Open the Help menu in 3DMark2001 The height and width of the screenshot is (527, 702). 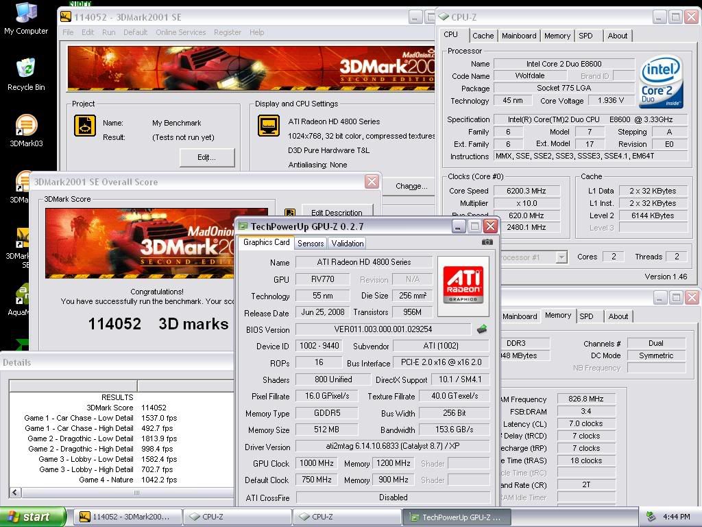pos(256,32)
